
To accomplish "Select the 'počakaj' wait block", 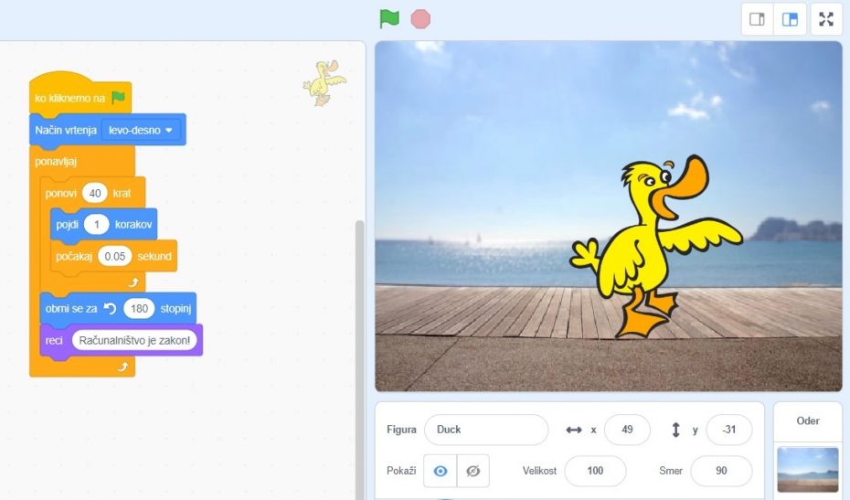I will [74, 256].
